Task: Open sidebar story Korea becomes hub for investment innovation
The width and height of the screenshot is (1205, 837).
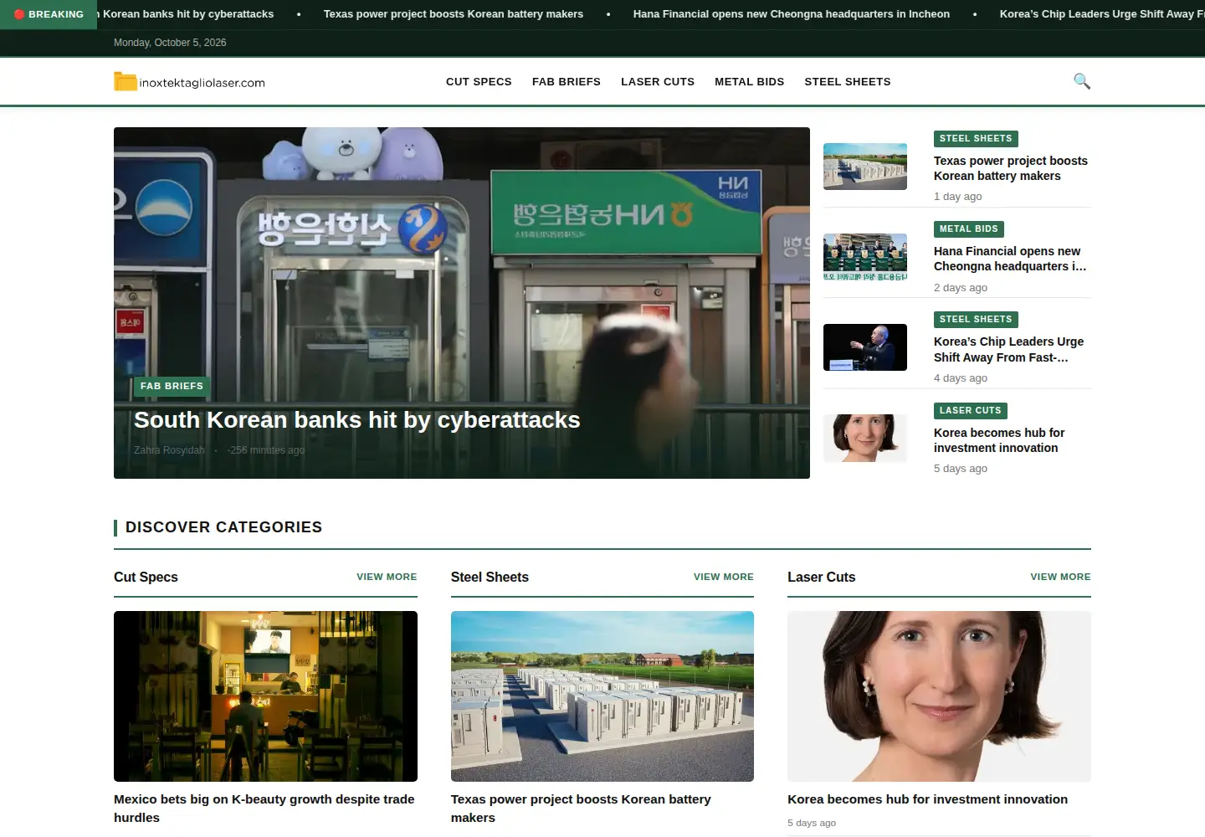Action: 999,440
